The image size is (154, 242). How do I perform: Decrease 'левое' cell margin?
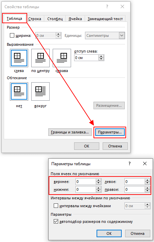tap(147, 183)
